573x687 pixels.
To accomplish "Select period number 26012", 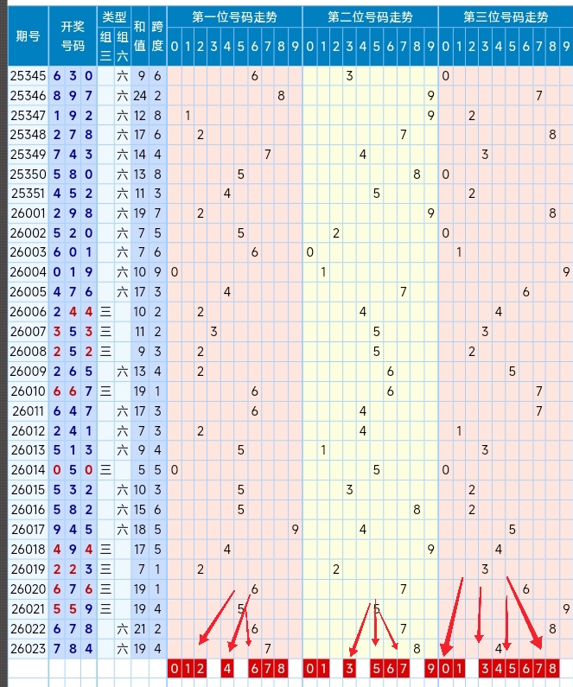I will pyautogui.click(x=28, y=430).
